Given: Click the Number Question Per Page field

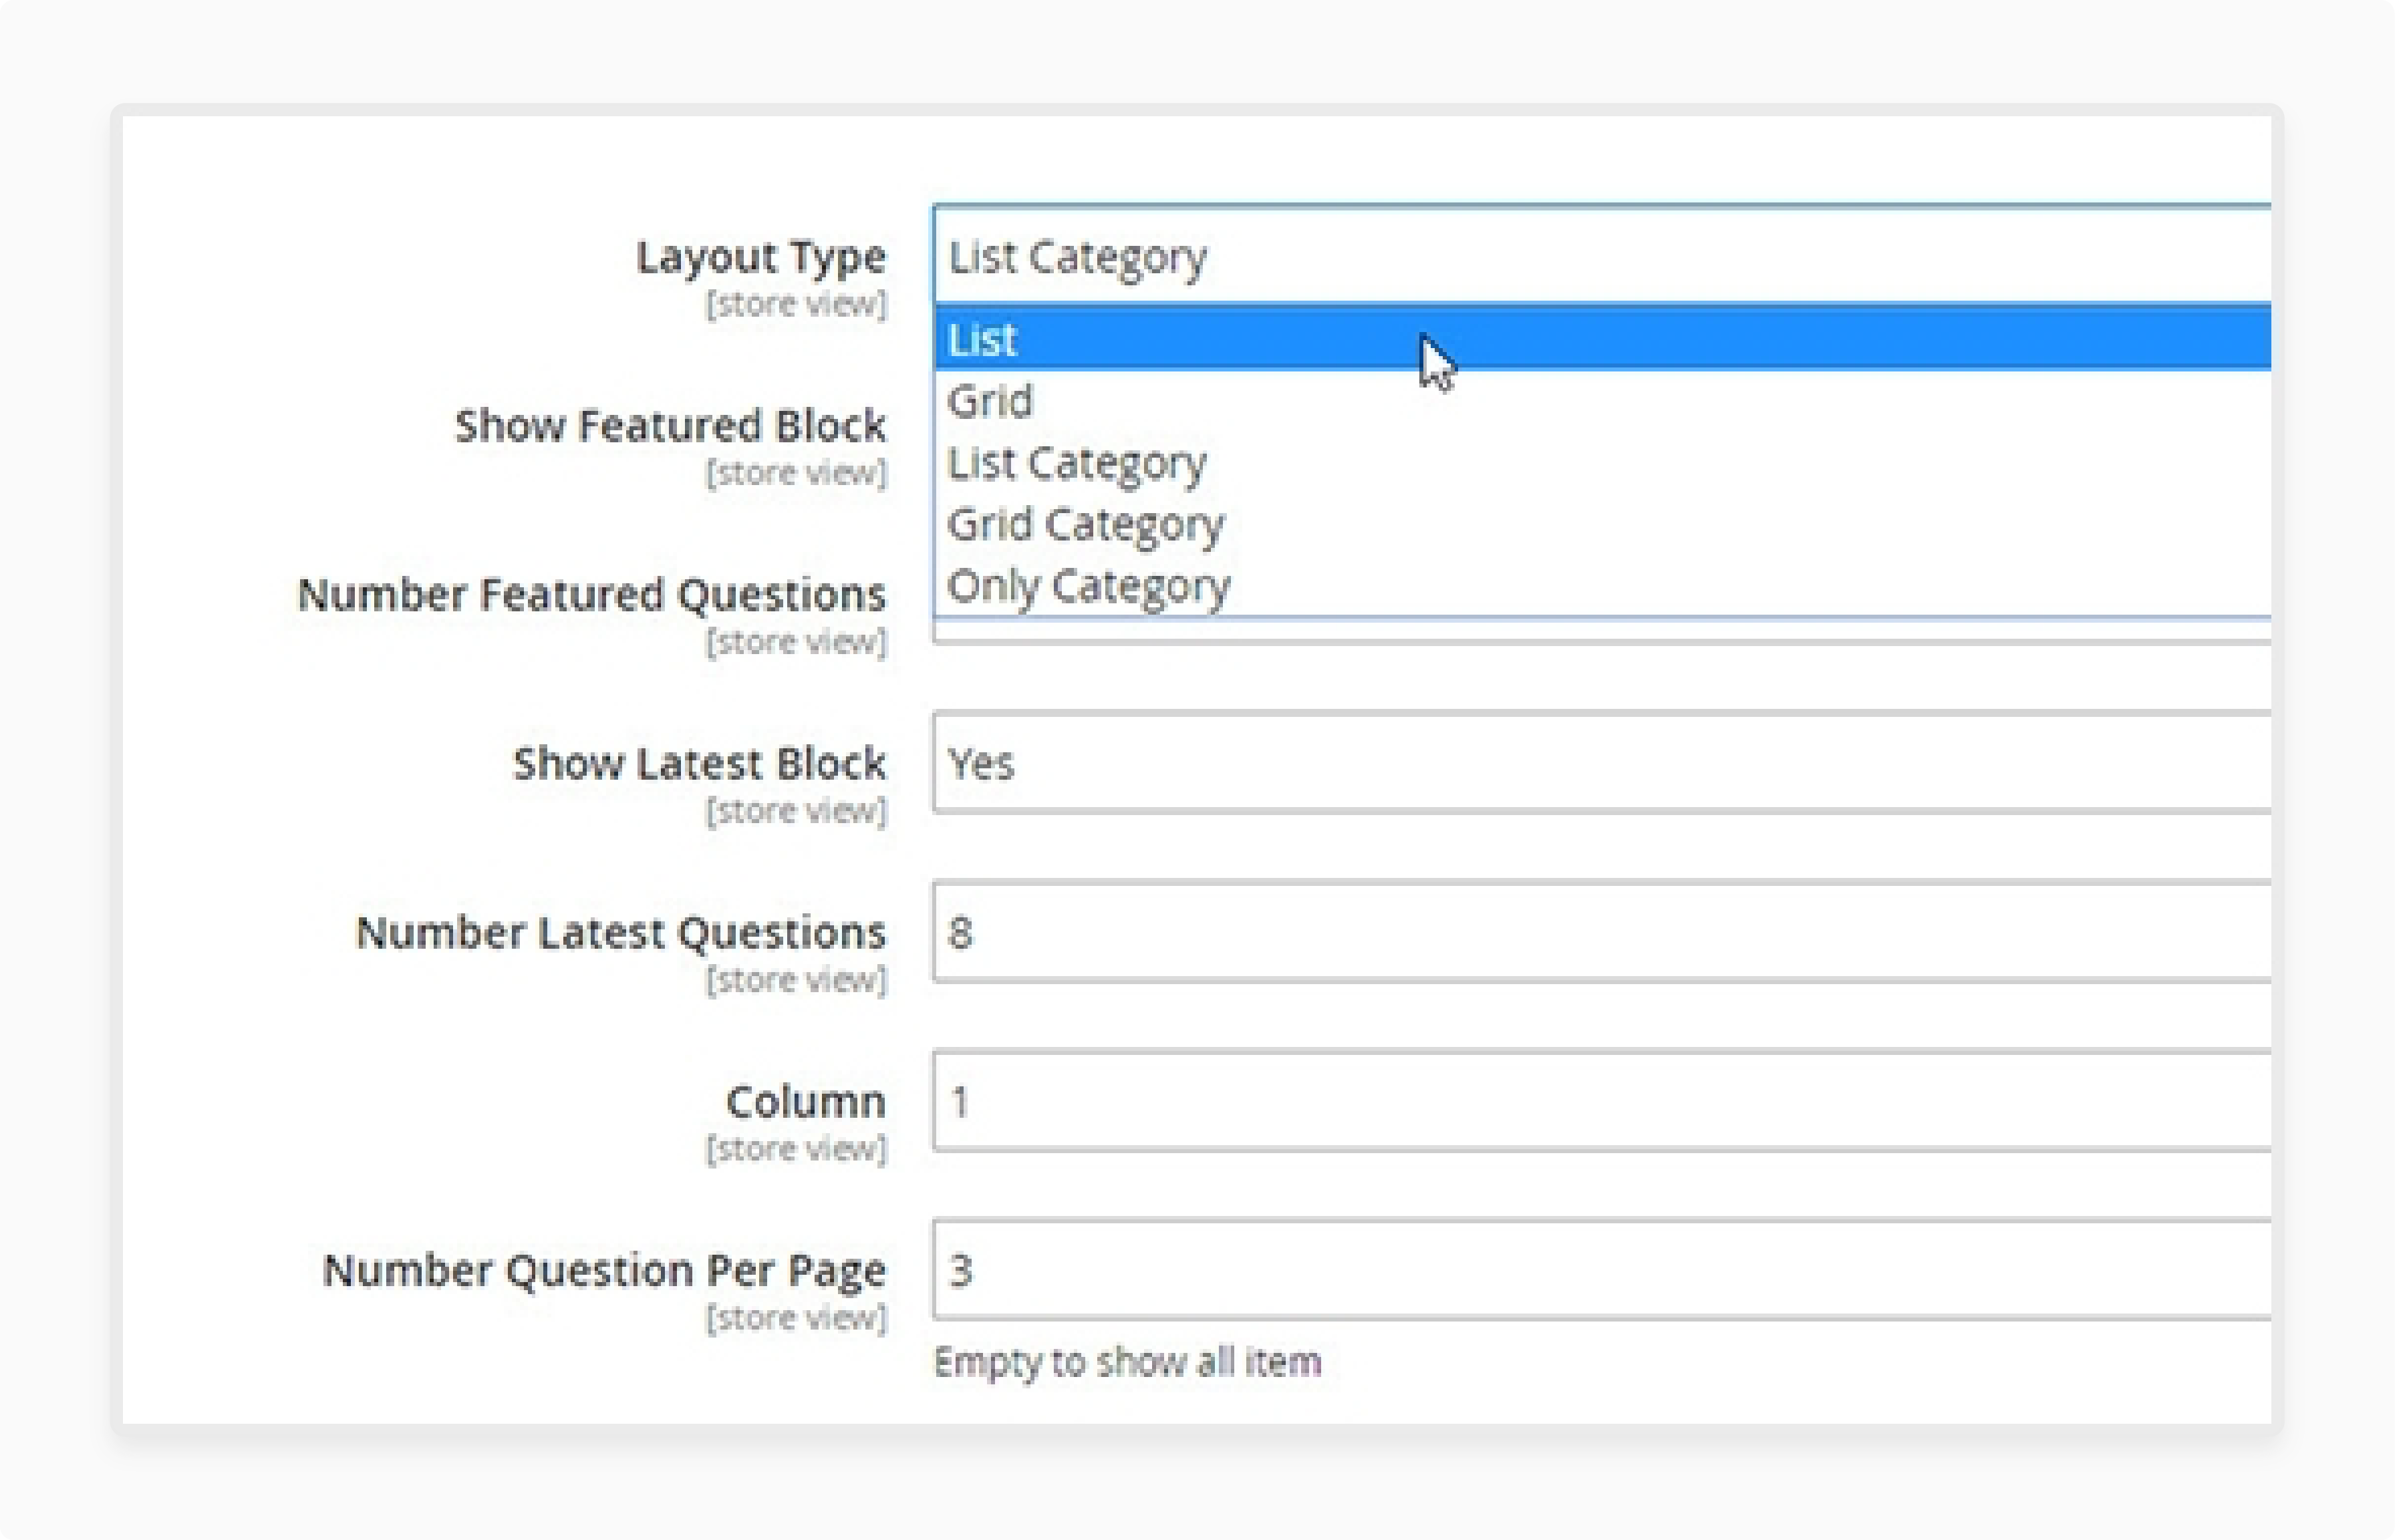Looking at the screenshot, I should 1602,1269.
